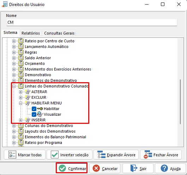Expand the EXCLUIR permission group
The image size is (187, 175).
pos(20,97)
